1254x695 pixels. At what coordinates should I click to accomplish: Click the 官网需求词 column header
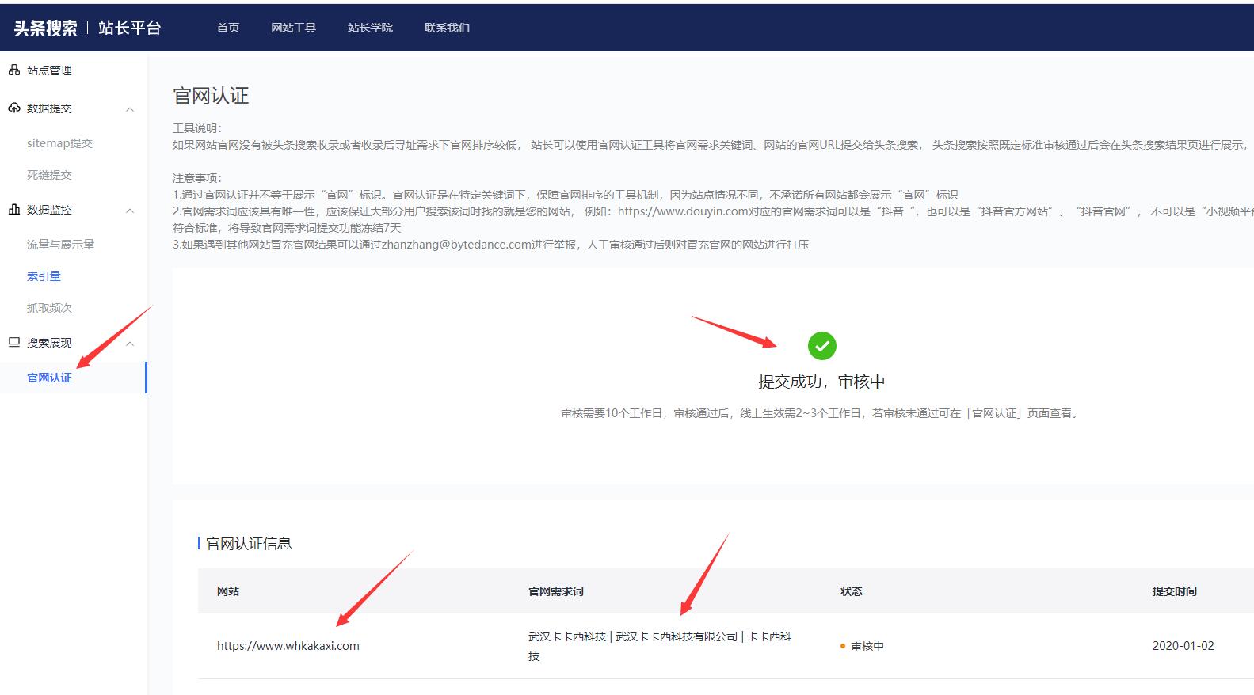pyautogui.click(x=556, y=591)
